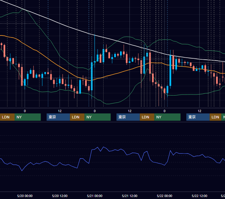Click the tall blue candle just after 5/22 00:00

[170, 70]
